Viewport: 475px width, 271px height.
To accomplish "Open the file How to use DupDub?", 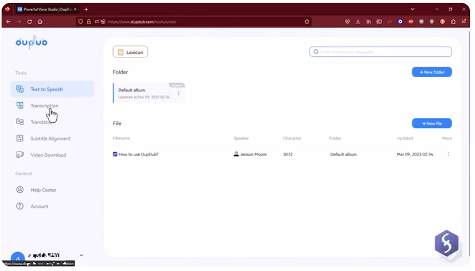I will pyautogui.click(x=138, y=154).
